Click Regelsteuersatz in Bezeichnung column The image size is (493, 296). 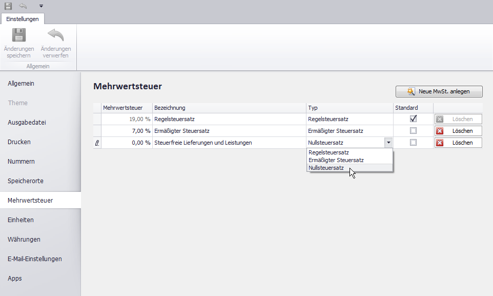[229, 119]
